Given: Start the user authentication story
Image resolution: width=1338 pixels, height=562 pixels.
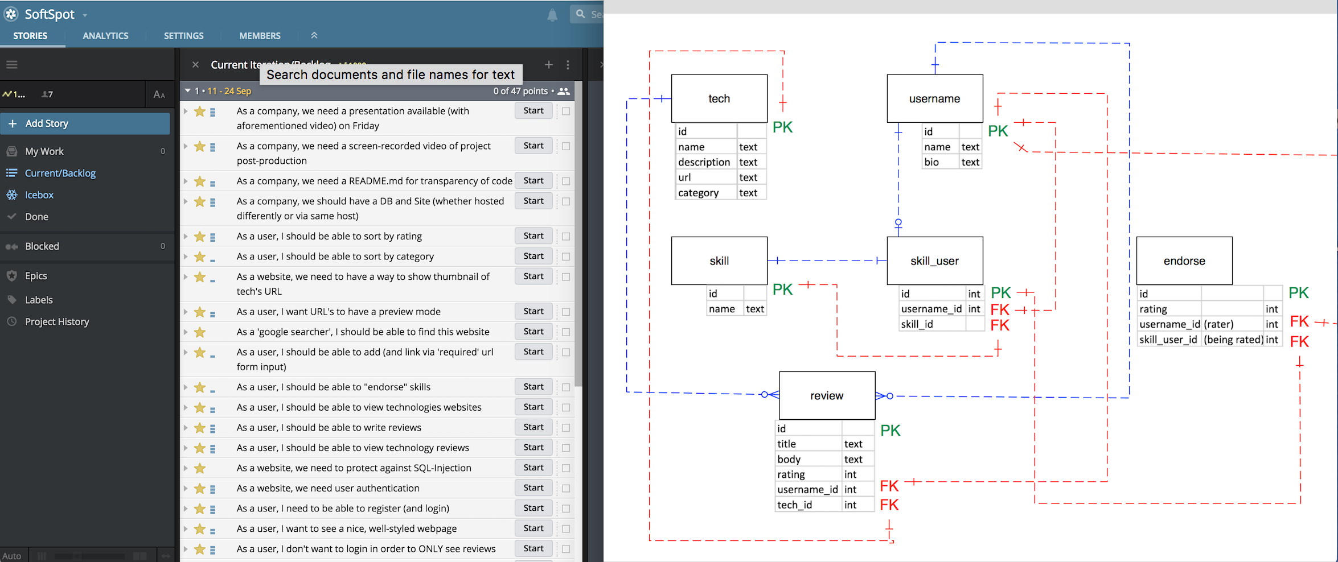Looking at the screenshot, I should coord(533,488).
